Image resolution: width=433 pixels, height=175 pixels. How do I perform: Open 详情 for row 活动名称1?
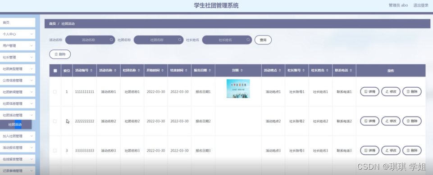(x=369, y=91)
